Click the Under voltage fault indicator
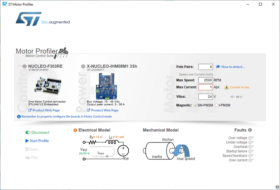The image size is (280, 190). (x=250, y=142)
